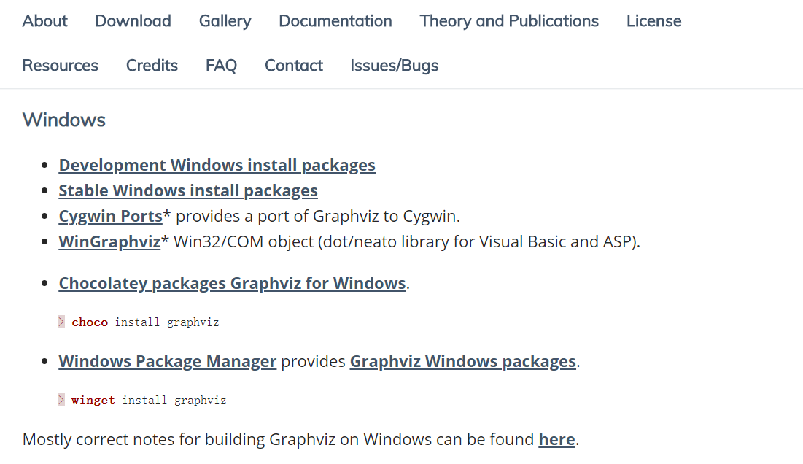
Task: View the License page
Action: coord(653,21)
